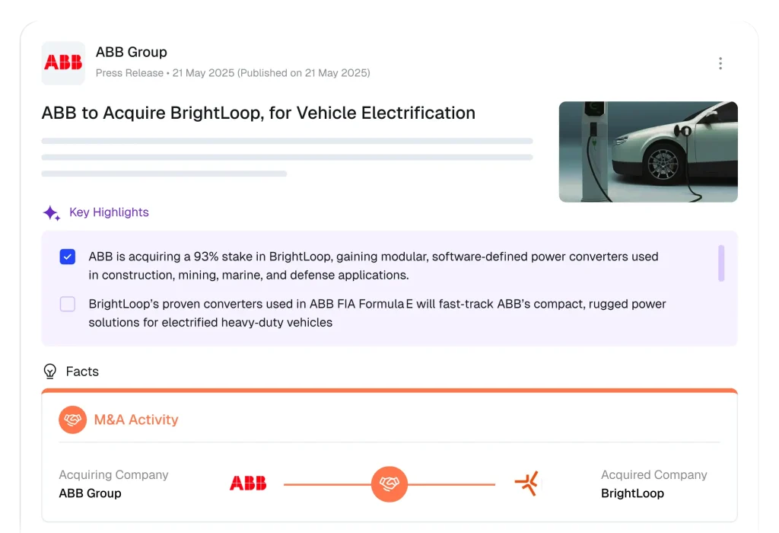
Task: Click the Key Highlights scrollbar
Action: coord(721,263)
